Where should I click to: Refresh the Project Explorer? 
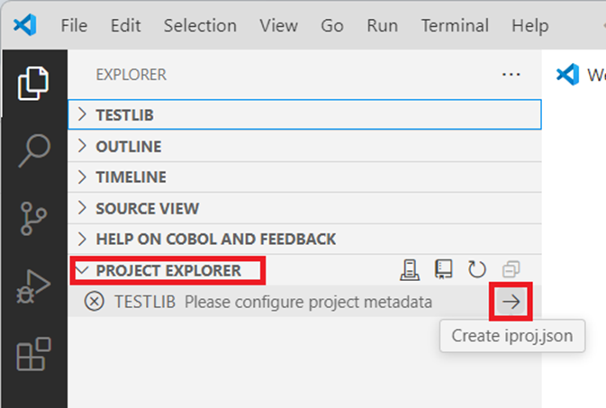pyautogui.click(x=477, y=269)
